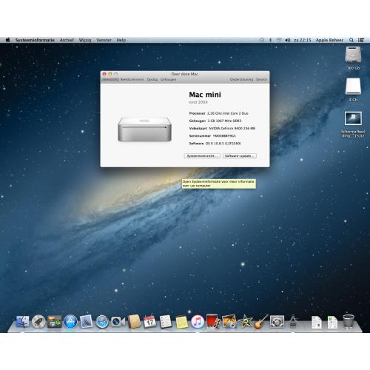Click the clock showing za 22:15

[x=303, y=40]
